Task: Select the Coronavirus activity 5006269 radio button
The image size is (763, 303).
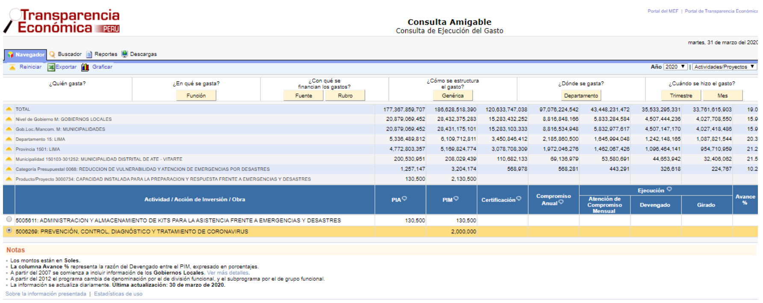Action: coord(9,230)
